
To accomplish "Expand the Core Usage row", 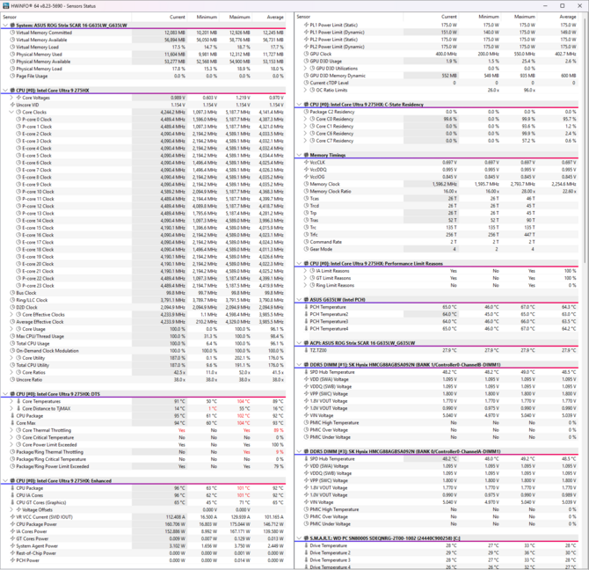I will click(11, 329).
